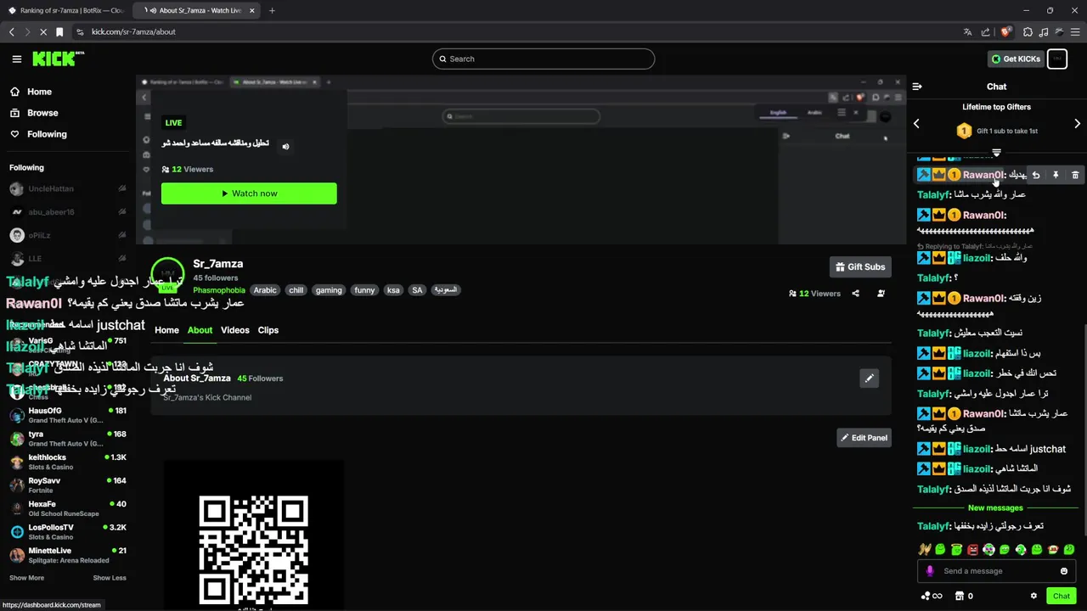The width and height of the screenshot is (1087, 611).
Task: Open the hamburger sidebar menu beside the KICK logo
Action: (17, 59)
